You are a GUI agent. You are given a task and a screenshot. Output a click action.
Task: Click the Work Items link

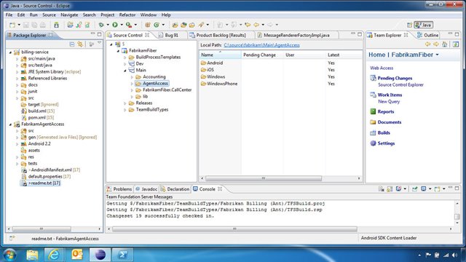coord(390,95)
